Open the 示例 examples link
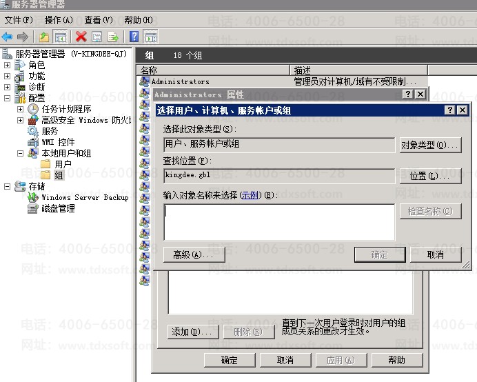This screenshot has width=477, height=382. (x=250, y=195)
